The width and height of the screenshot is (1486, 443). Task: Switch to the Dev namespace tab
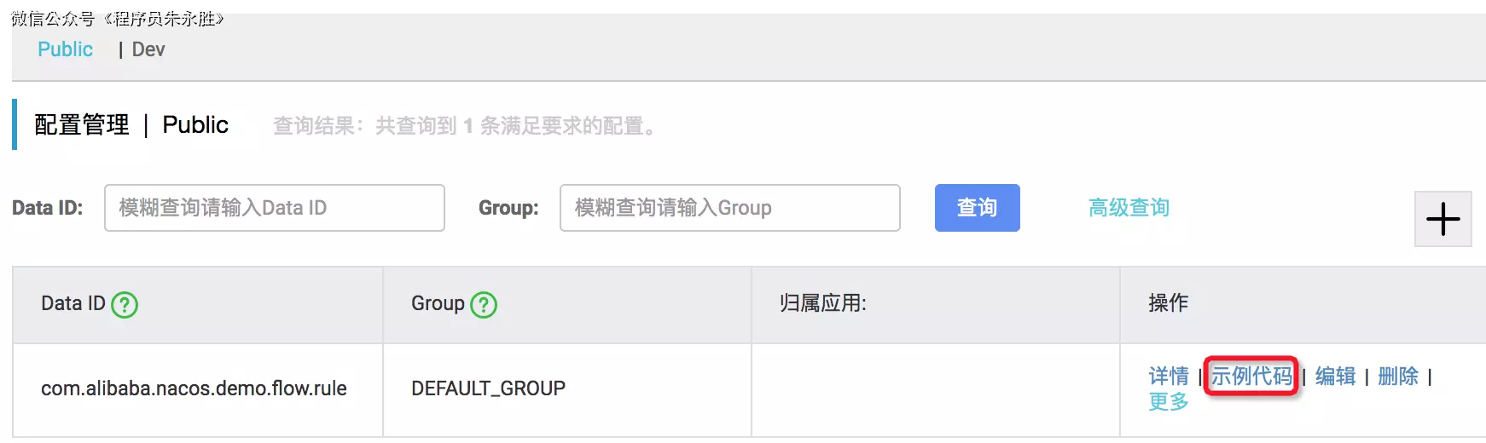(148, 49)
